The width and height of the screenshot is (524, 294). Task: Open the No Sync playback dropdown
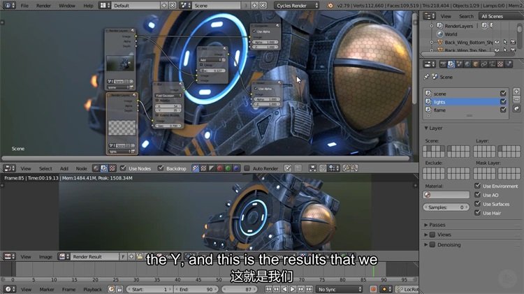pyautogui.click(x=340, y=289)
